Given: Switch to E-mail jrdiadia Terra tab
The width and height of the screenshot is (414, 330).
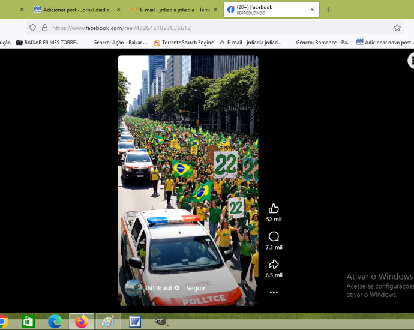Looking at the screenshot, I should 171,10.
